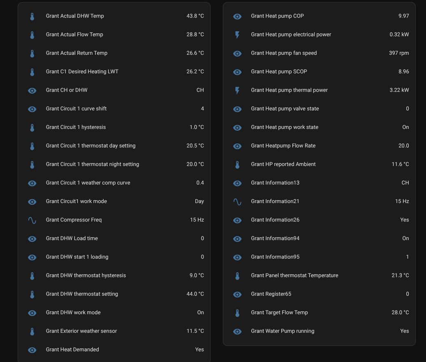The width and height of the screenshot is (426, 362).
Task: Select Grant Circuit1 work mode Day value
Action: pos(199,201)
